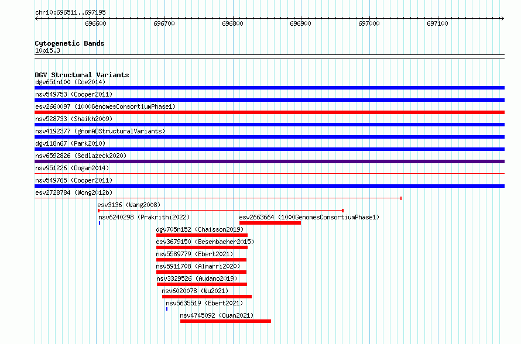The width and height of the screenshot is (521, 344).
Task: Click ruler position 696600
Action: coord(95,23)
